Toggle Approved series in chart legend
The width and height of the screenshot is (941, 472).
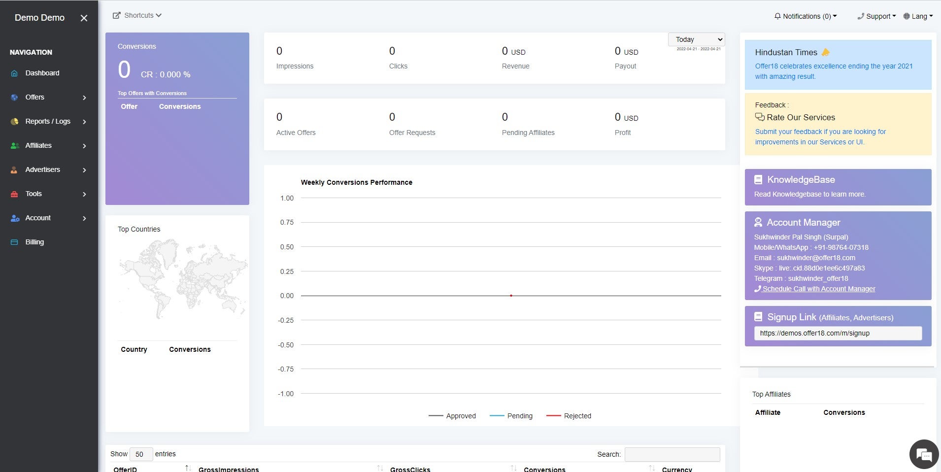click(452, 416)
